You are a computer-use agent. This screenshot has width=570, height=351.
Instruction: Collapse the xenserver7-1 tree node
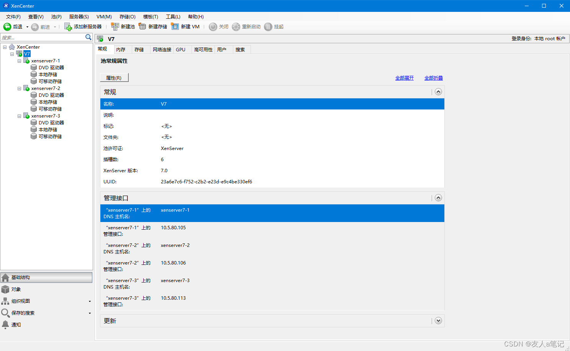(19, 61)
